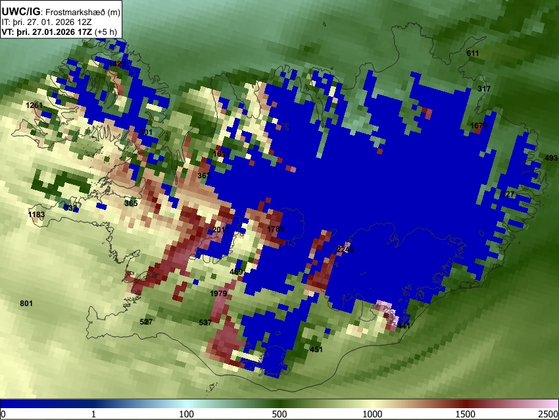
Task: Click the map value 2017
Action: coord(221,230)
